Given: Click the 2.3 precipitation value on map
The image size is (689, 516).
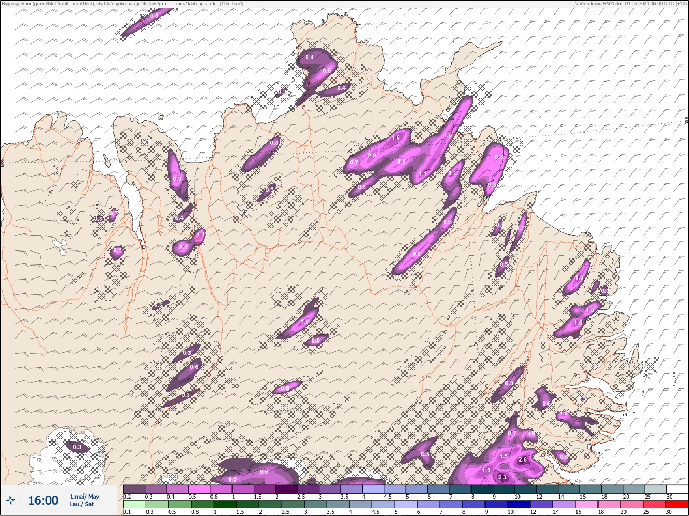Looking at the screenshot, I should (503, 478).
